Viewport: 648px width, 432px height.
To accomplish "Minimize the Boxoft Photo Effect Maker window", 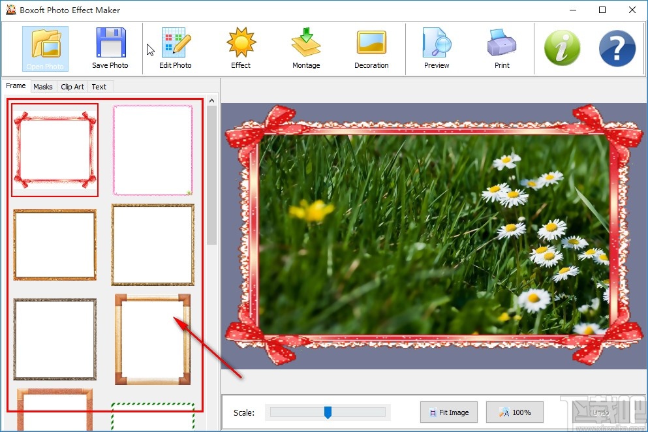I will pos(573,10).
